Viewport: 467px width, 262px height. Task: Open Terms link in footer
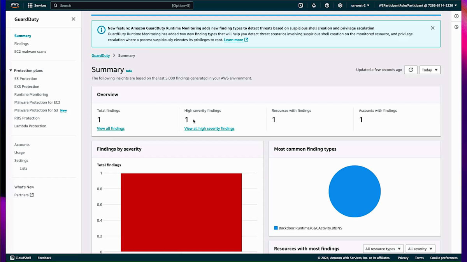(x=419, y=258)
